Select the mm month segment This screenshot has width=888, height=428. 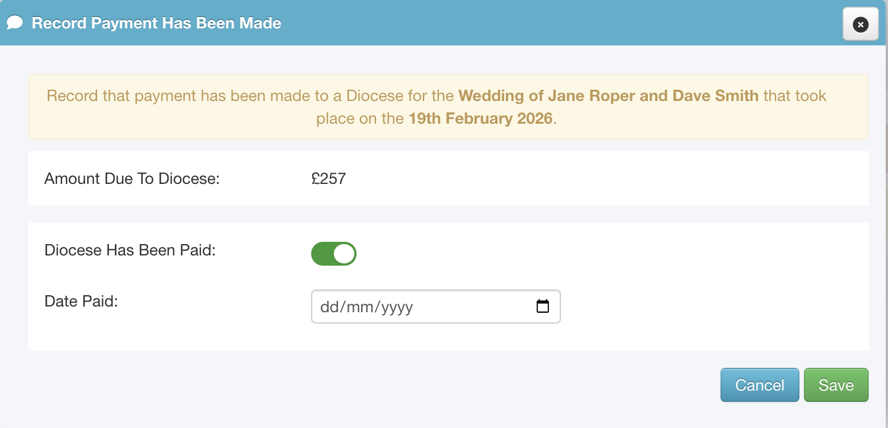359,307
